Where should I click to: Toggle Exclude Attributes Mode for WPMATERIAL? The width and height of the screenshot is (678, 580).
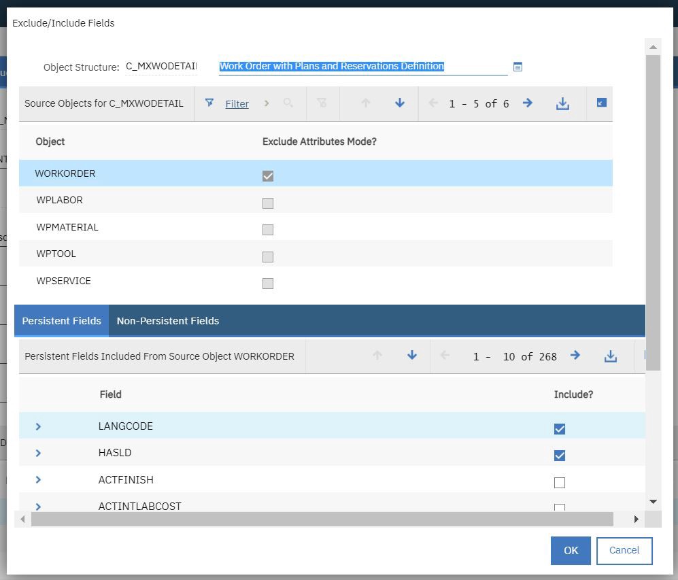click(268, 230)
